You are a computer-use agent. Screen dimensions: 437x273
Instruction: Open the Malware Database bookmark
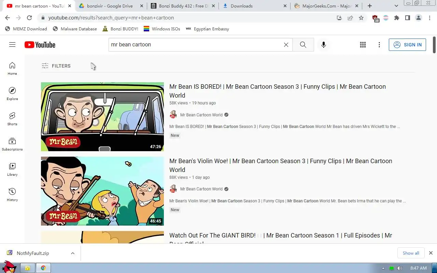pos(75,29)
